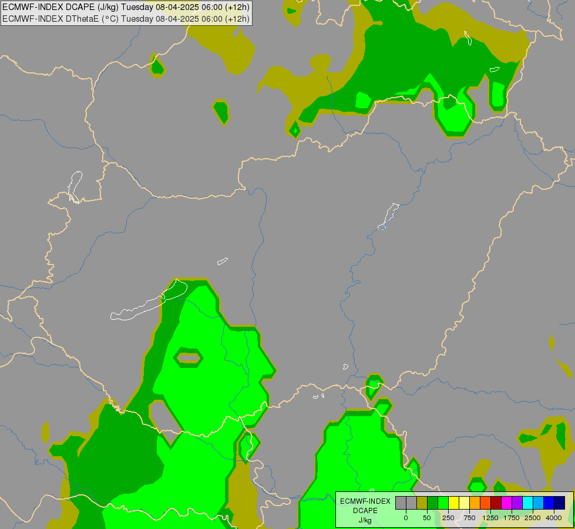The width and height of the screenshot is (575, 529).
Task: Click the '250' legend scale value
Action: coord(448,518)
